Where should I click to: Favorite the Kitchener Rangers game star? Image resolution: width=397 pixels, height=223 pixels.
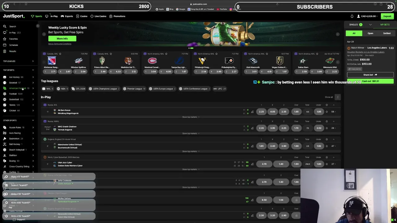click(x=60, y=54)
